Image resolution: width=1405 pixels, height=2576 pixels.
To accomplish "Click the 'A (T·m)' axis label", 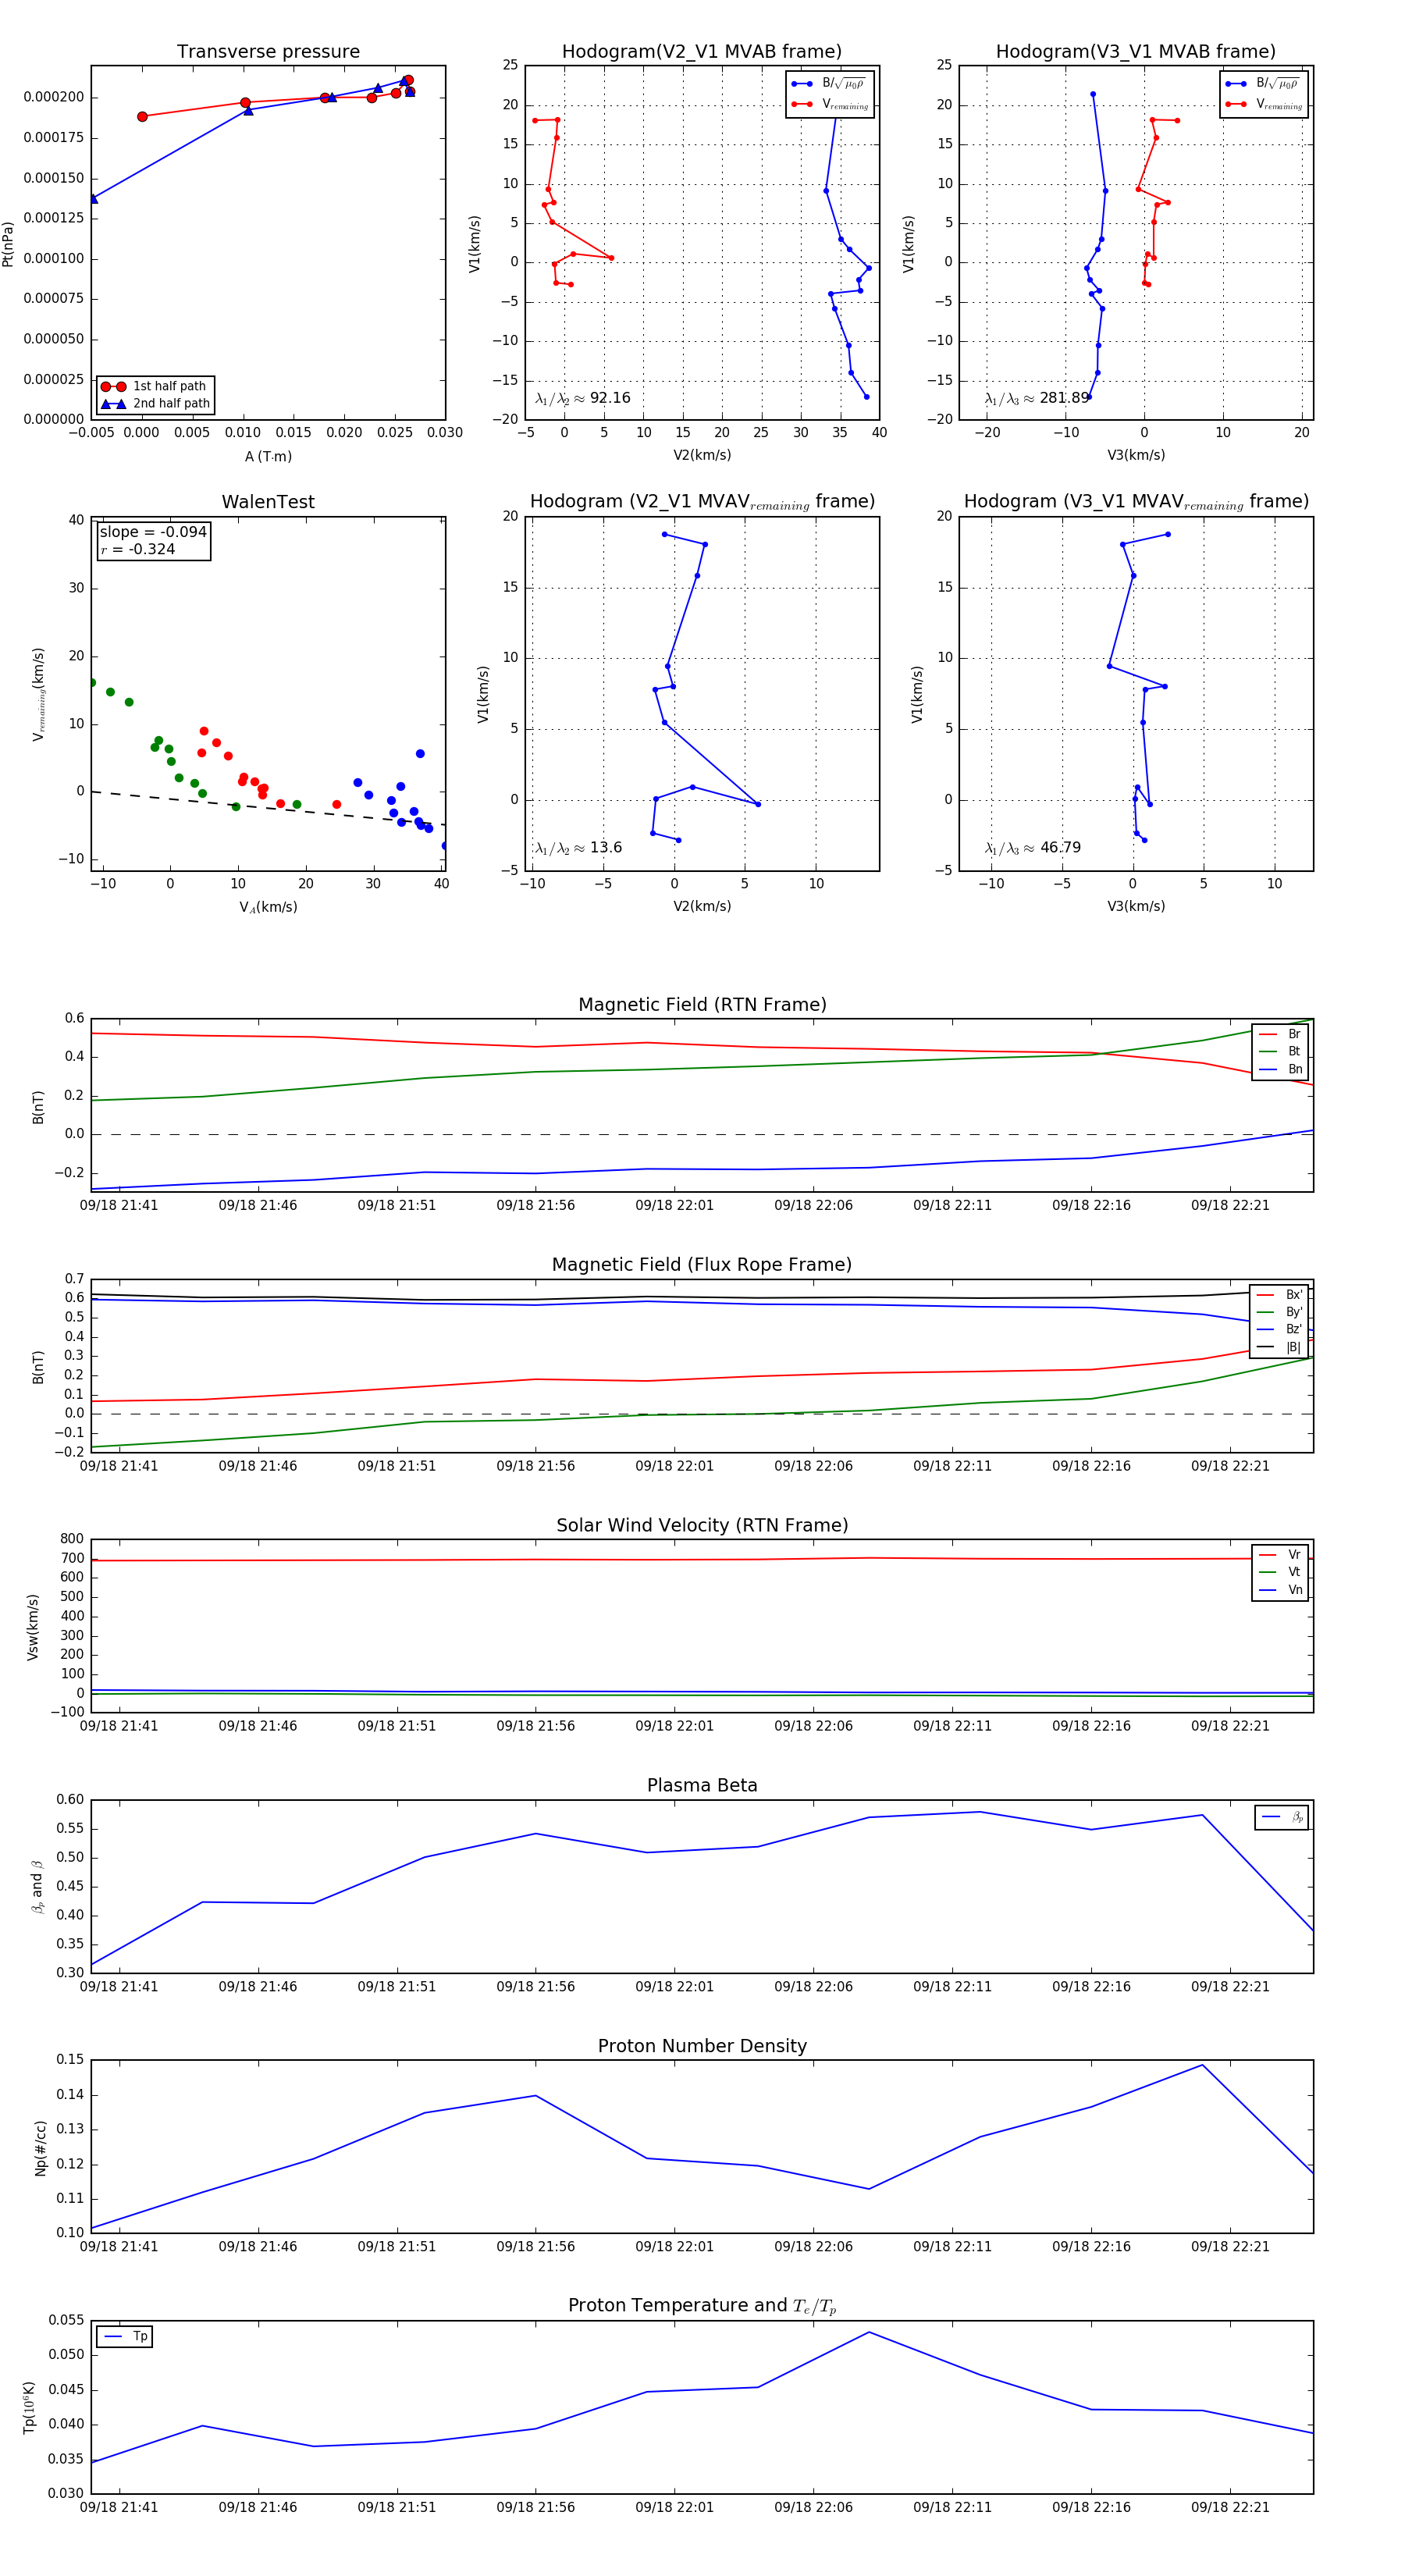I will pos(268,457).
